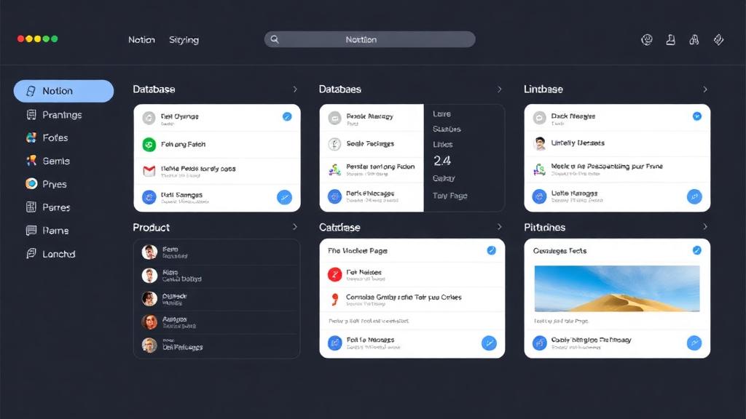This screenshot has width=746, height=419.
Task: Select Sitying from the top menu
Action: pyautogui.click(x=184, y=39)
